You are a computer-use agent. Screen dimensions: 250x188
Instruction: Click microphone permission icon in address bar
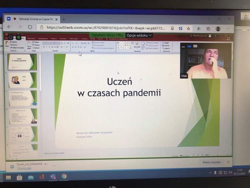tap(172, 28)
